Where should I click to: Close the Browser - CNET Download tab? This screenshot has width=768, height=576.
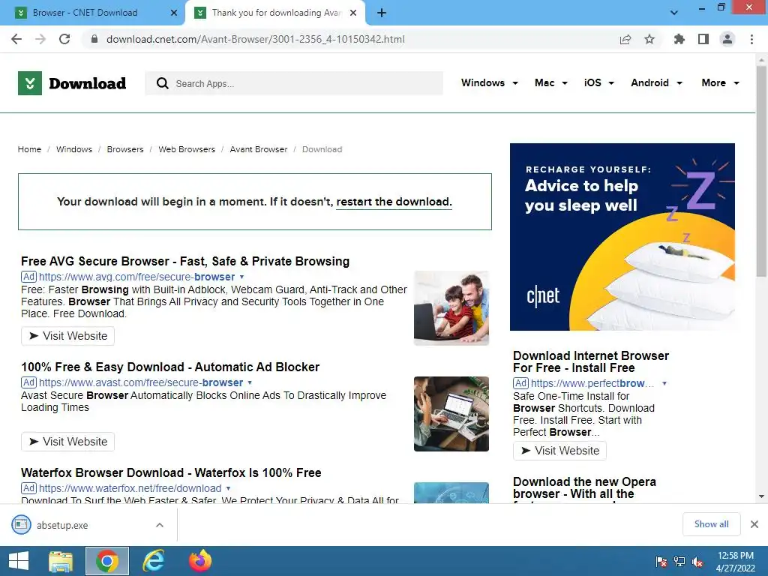point(173,13)
